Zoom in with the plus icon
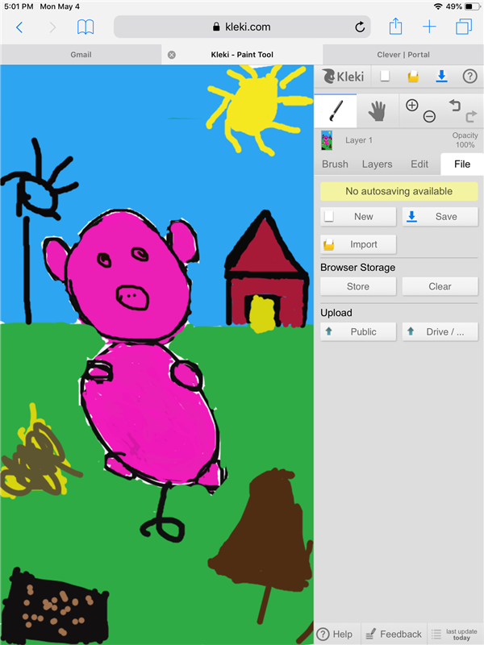 (x=412, y=106)
